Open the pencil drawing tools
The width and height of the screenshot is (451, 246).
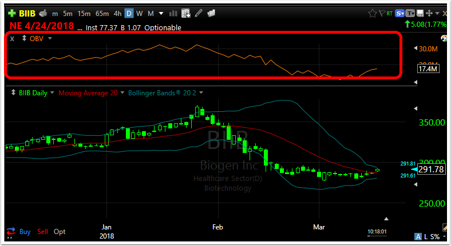tap(199, 13)
